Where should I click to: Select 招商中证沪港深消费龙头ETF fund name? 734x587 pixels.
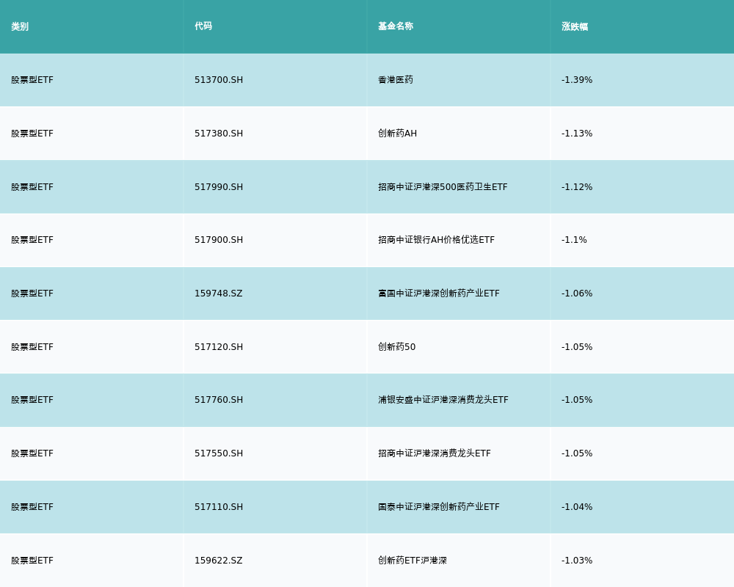(435, 453)
